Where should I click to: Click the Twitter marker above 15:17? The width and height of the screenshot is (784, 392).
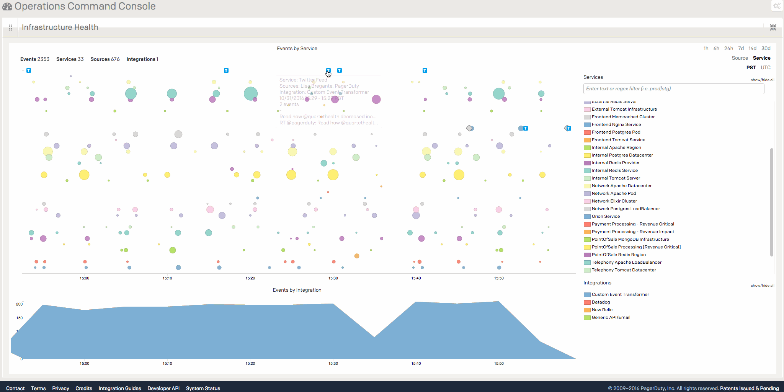[x=226, y=70]
